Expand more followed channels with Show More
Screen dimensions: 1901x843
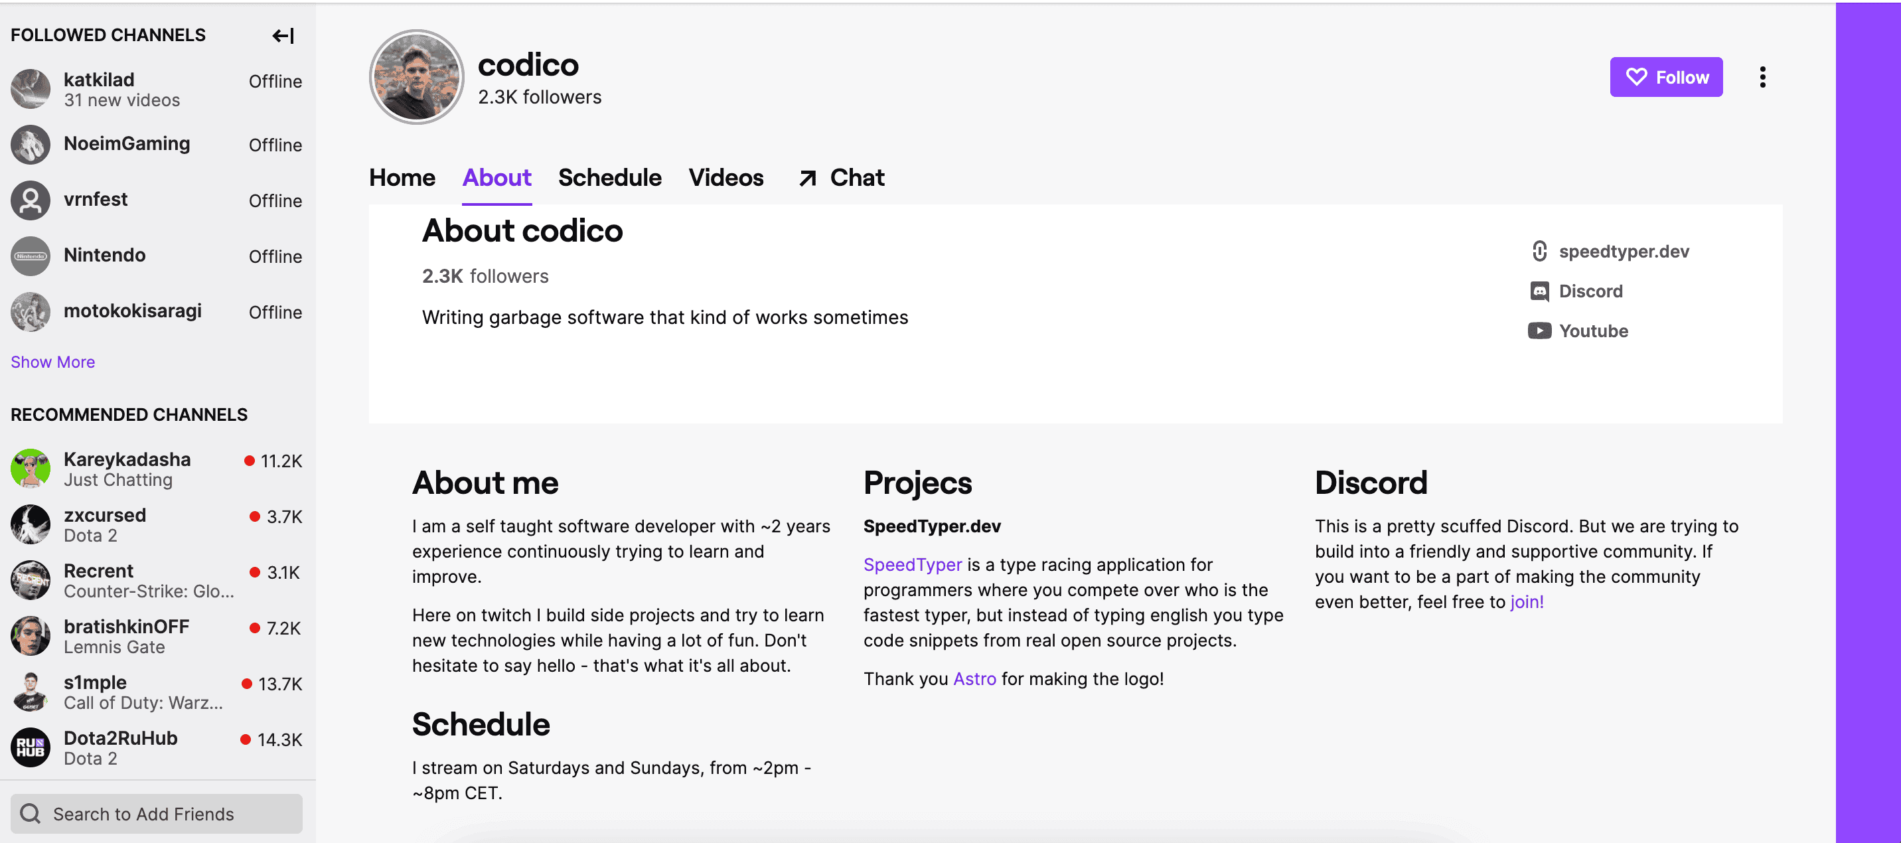52,362
